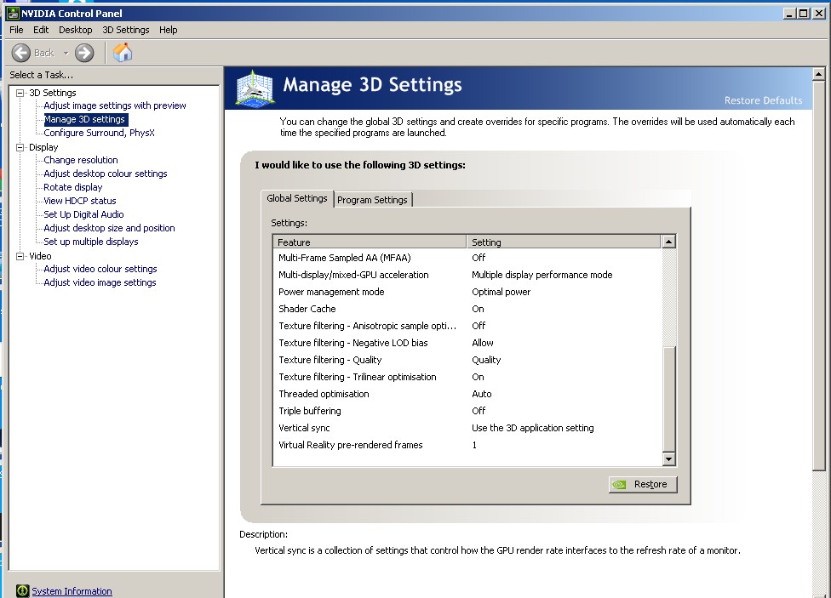Viewport: 831px width, 598px height.
Task: Open Configure Surround, PhysX task
Action: [99, 133]
